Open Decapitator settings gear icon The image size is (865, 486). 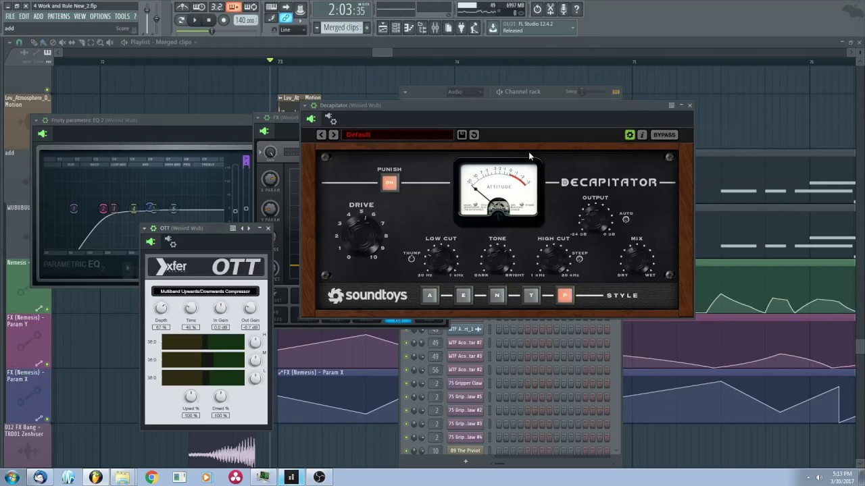(630, 134)
